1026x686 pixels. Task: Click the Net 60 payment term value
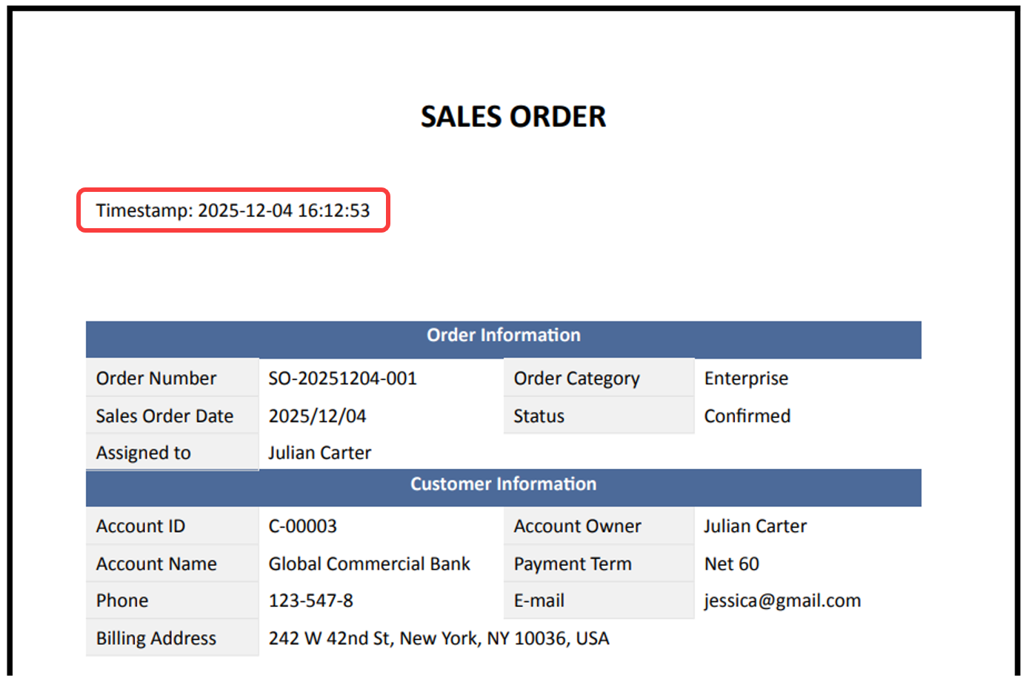731,565
